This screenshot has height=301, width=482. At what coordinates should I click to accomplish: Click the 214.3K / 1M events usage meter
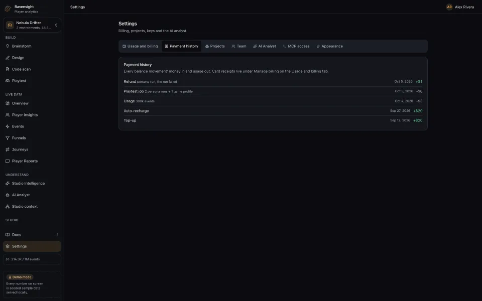pos(32,259)
